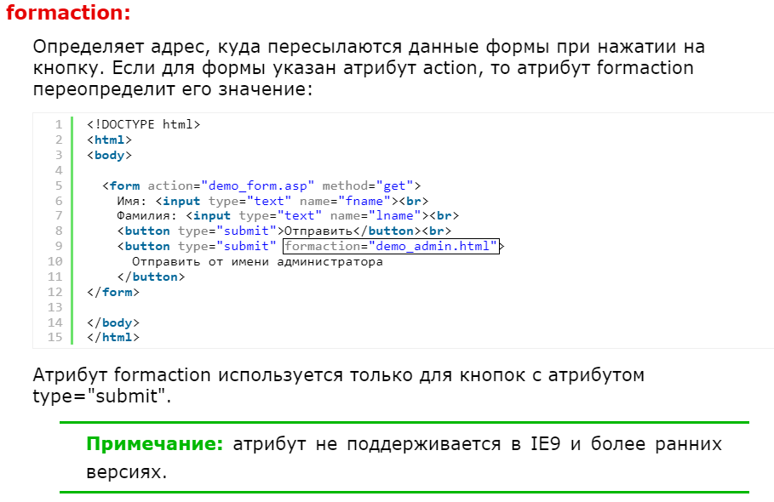Click the word "используется" below the code block
Screen dimensions: 774x502
[x=280, y=376]
